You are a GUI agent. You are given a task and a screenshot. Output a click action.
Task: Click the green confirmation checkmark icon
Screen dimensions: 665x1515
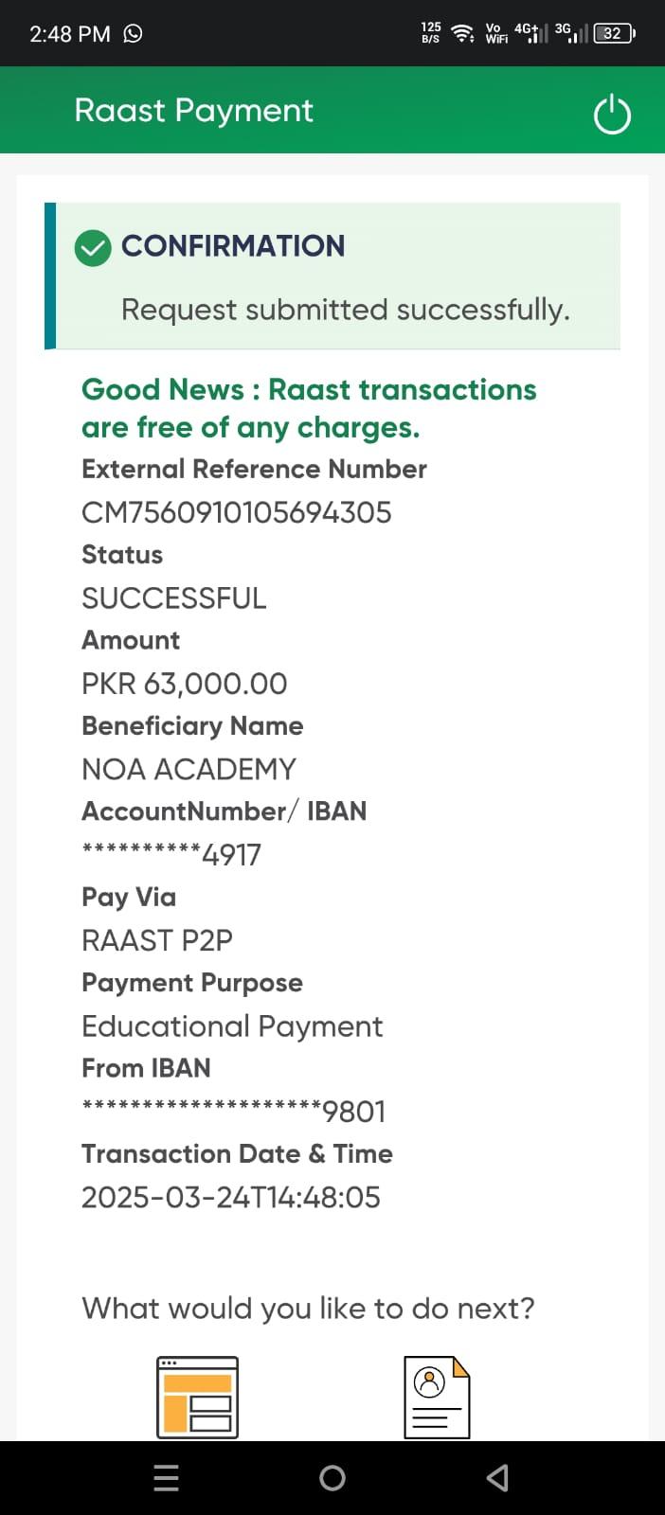(x=93, y=248)
